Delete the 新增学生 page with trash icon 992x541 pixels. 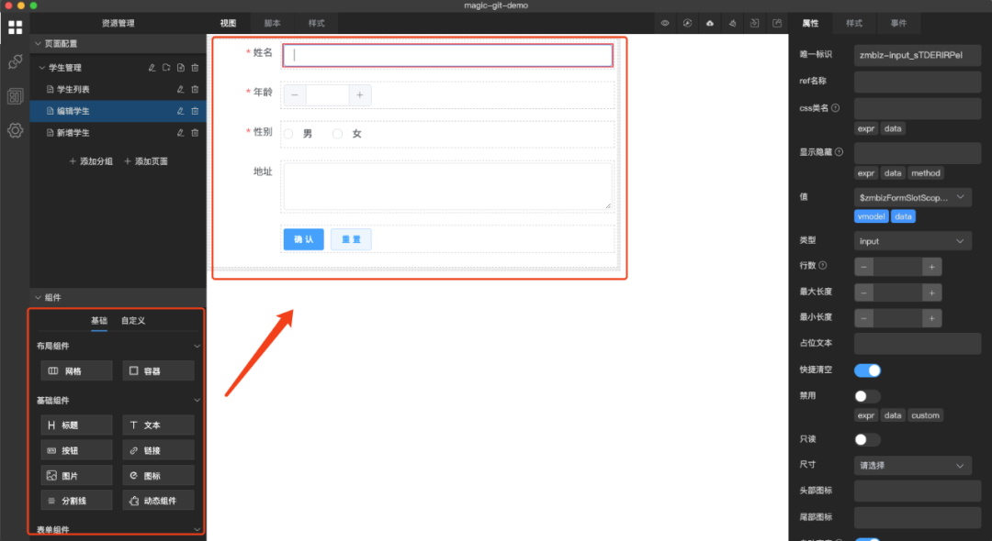(195, 133)
